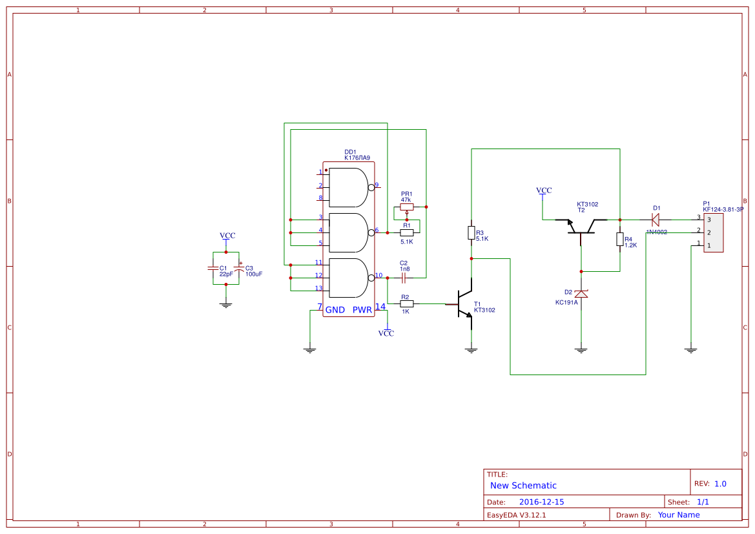Click the PWR pin label in DD1

pyautogui.click(x=362, y=310)
